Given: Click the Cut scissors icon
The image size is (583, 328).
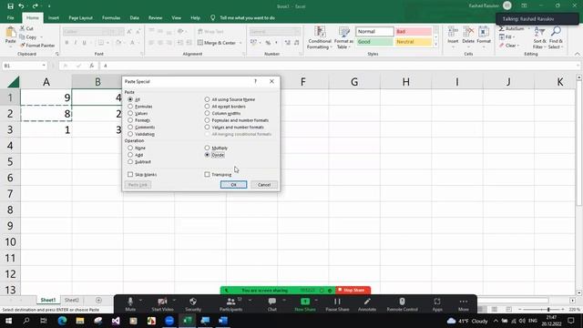Looking at the screenshot, I should click(22, 28).
